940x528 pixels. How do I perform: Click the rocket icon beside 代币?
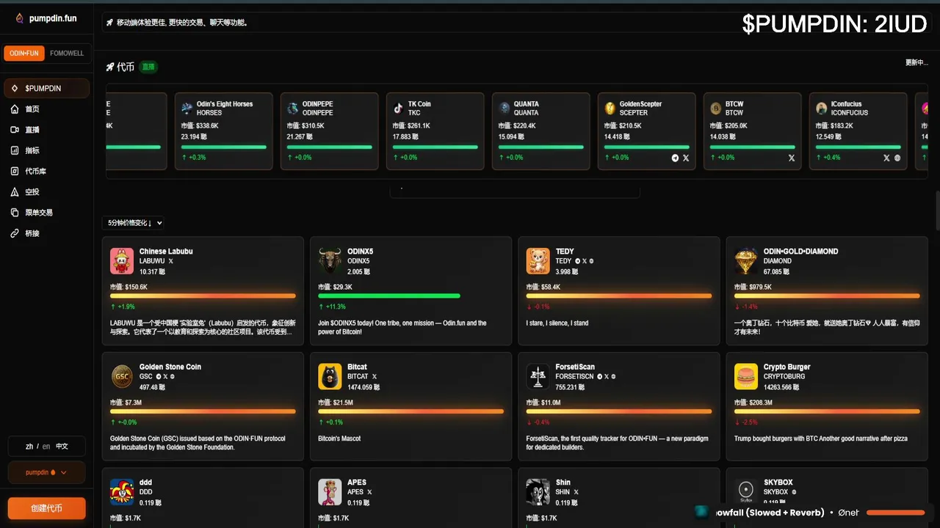pos(110,67)
